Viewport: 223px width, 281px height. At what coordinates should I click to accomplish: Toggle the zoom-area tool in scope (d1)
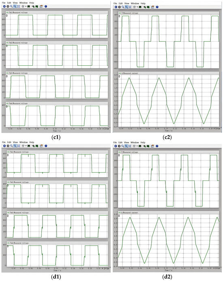tap(15, 146)
